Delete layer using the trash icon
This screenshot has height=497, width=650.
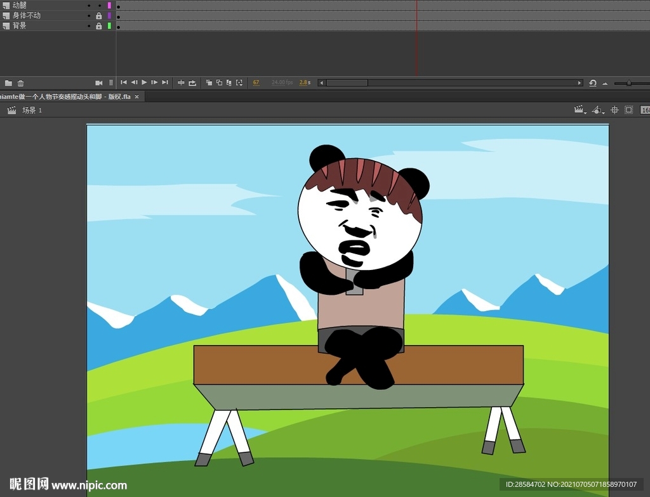pos(20,83)
